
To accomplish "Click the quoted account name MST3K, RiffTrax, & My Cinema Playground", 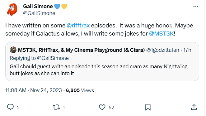I will (x=81, y=50).
